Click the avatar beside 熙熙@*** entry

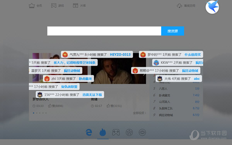(135, 71)
